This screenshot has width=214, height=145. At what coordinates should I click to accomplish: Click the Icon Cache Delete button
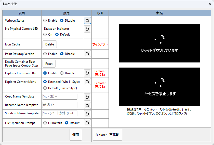click(x=49, y=44)
